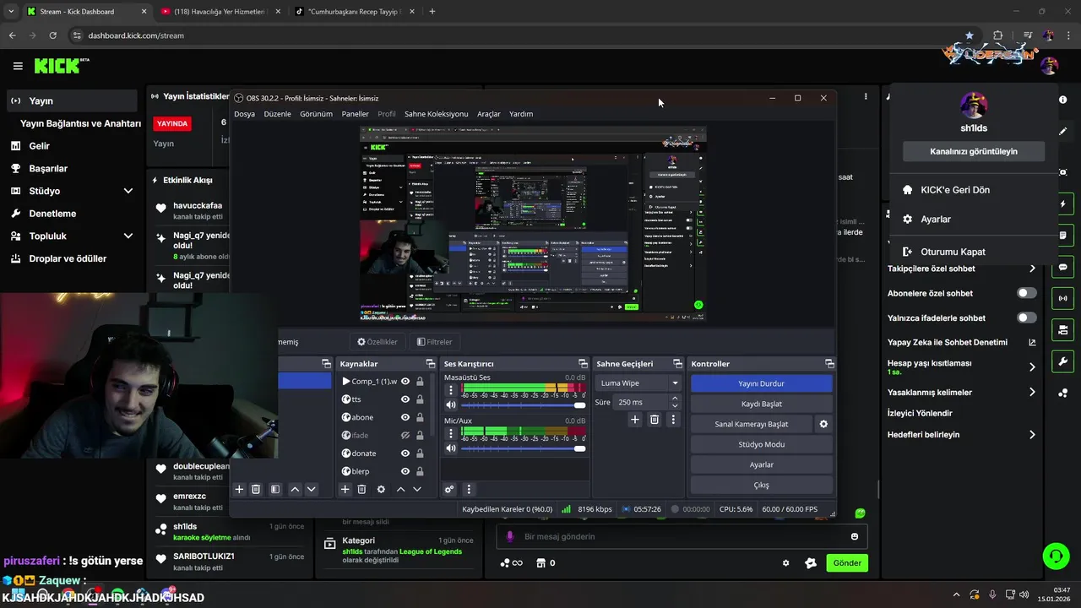Move source up in Kaynaklar list
Screen dimensions: 1081x608
(400, 489)
